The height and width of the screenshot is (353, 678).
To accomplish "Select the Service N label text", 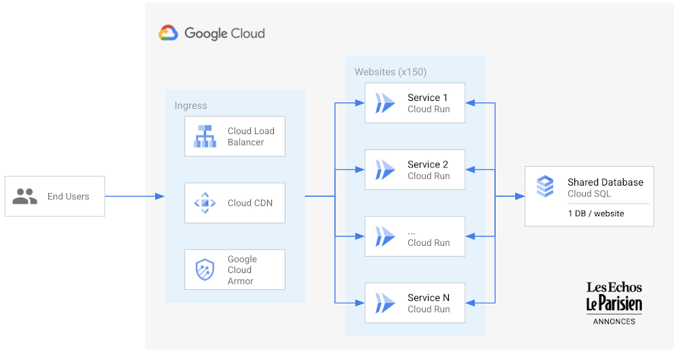I will [x=428, y=297].
